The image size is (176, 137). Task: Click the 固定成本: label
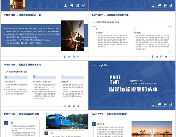point(137,33)
